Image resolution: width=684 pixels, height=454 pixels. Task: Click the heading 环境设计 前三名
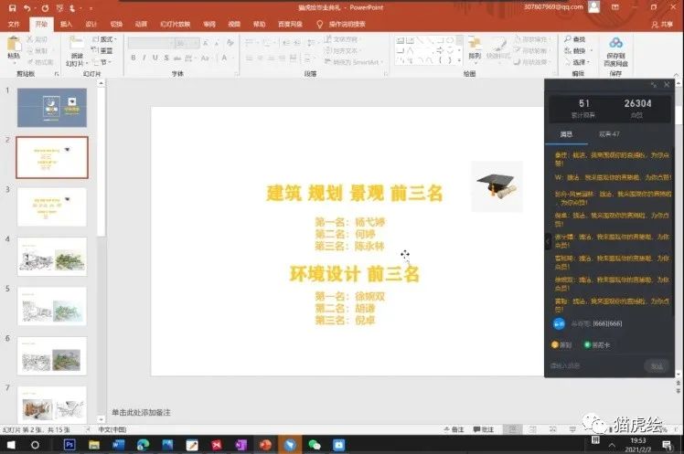pos(354,274)
